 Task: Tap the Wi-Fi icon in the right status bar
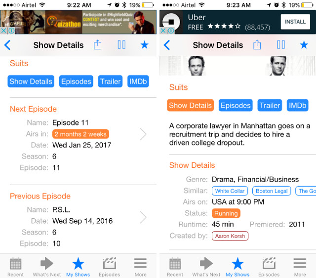202,5
